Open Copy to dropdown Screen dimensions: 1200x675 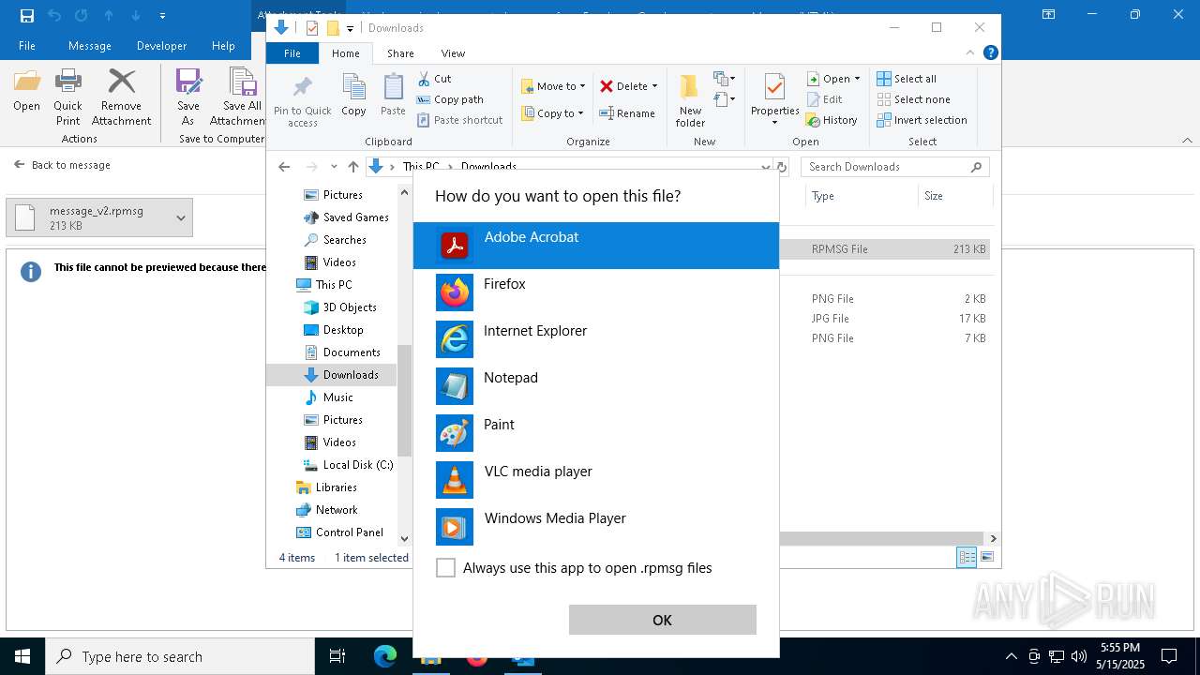coord(553,113)
